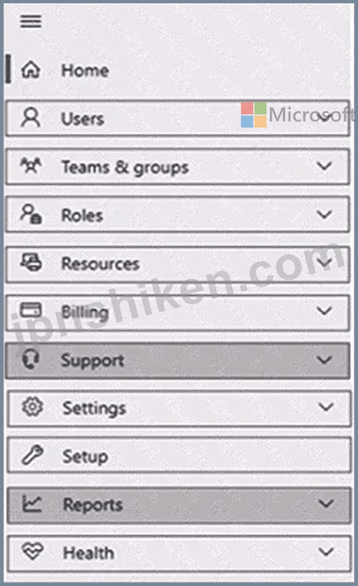Click the Settings gear icon
The width and height of the screenshot is (358, 586).
point(32,407)
